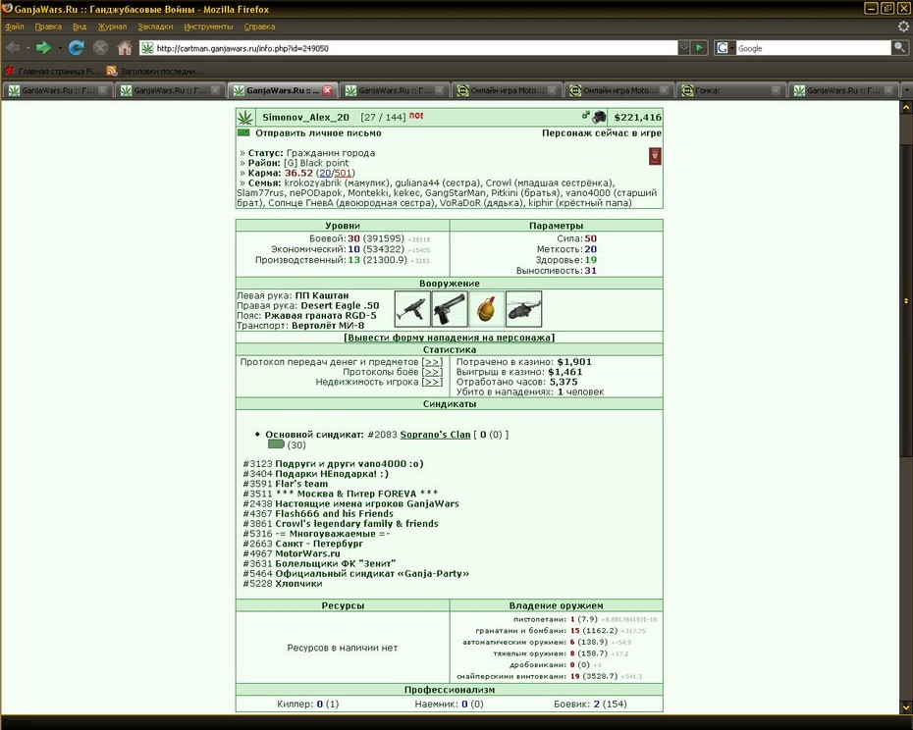Reload the page with the refresh icon
The height and width of the screenshot is (730, 913).
(x=76, y=48)
